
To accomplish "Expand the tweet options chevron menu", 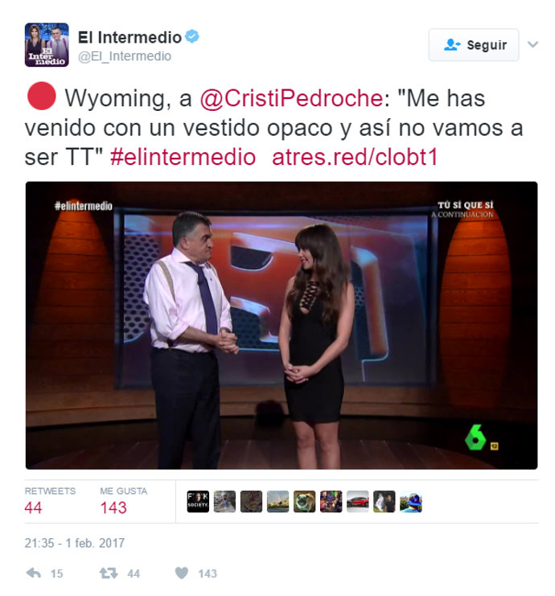I will [533, 44].
